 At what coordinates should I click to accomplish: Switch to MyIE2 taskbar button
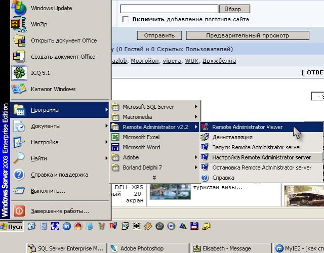[x=299, y=248]
